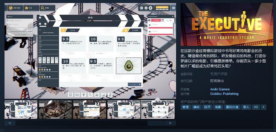Click the research points icon showing 840
The height and width of the screenshot is (132, 276).
43,8
